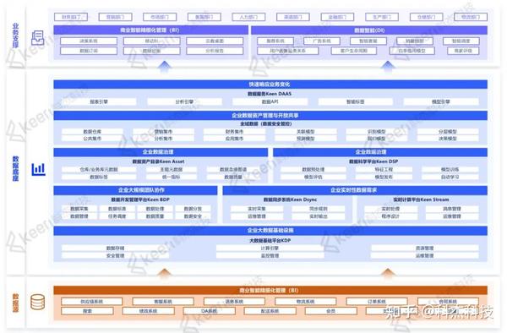Screen dimensions: 507x333
Task: Select the 广告系统 box
Action: coord(322,41)
